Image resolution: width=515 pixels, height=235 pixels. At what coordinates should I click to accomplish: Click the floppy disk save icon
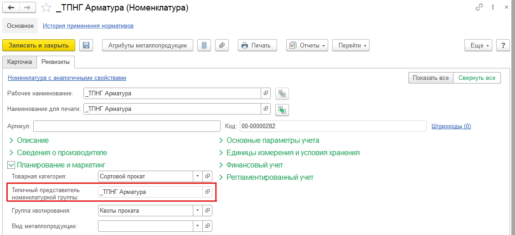point(86,45)
